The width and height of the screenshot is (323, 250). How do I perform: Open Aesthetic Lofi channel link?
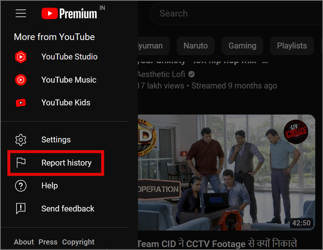click(161, 74)
